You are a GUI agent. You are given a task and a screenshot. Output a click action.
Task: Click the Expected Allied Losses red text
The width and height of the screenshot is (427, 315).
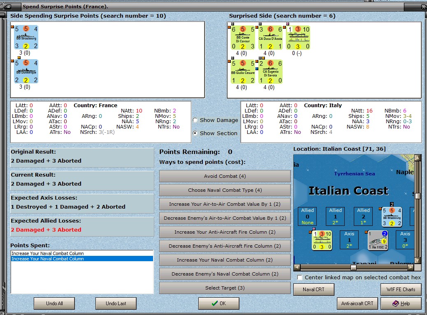tap(46, 230)
